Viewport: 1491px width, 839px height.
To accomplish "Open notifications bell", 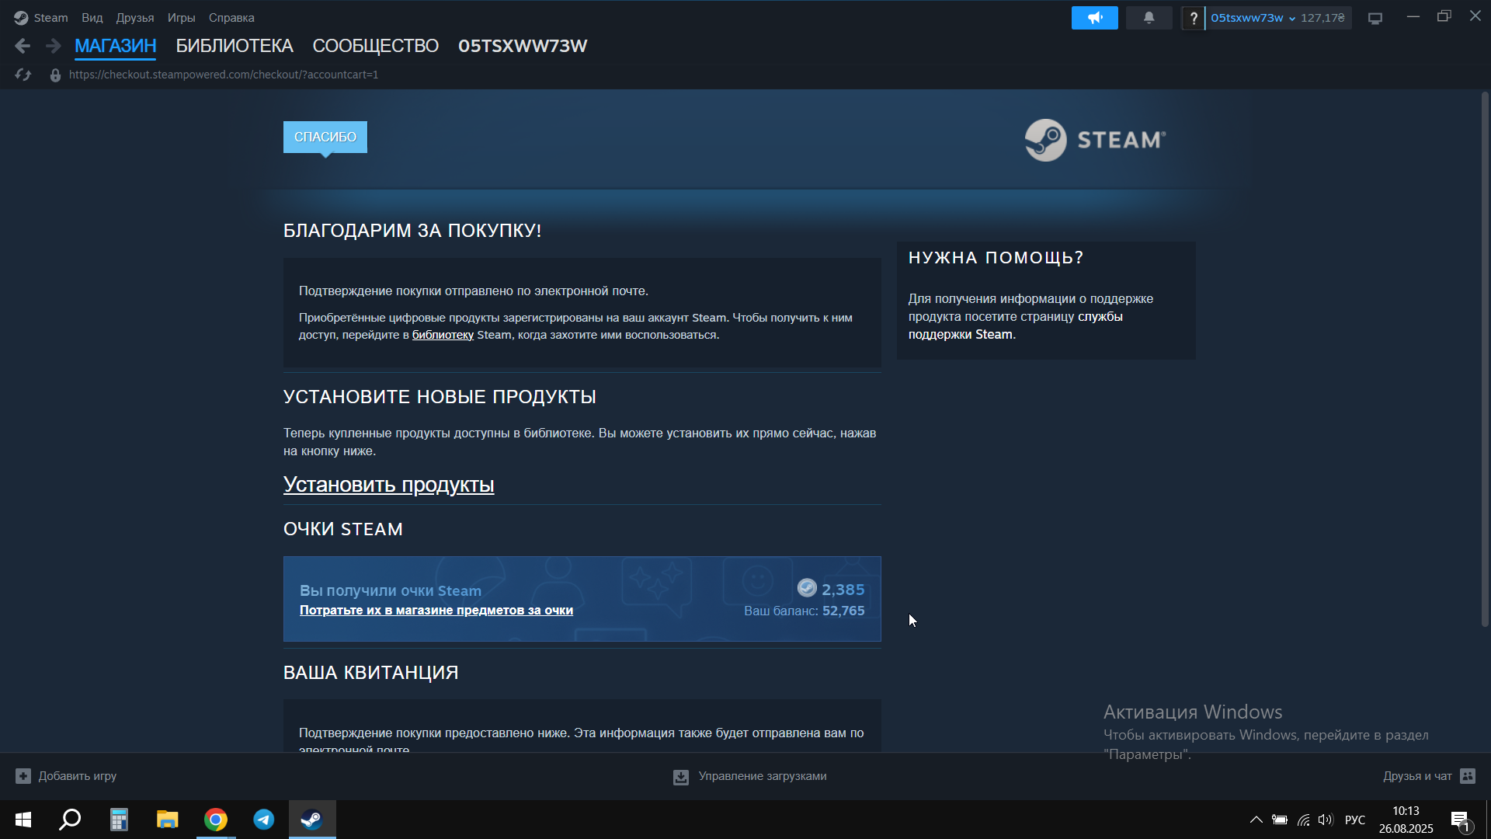I will [x=1149, y=18].
